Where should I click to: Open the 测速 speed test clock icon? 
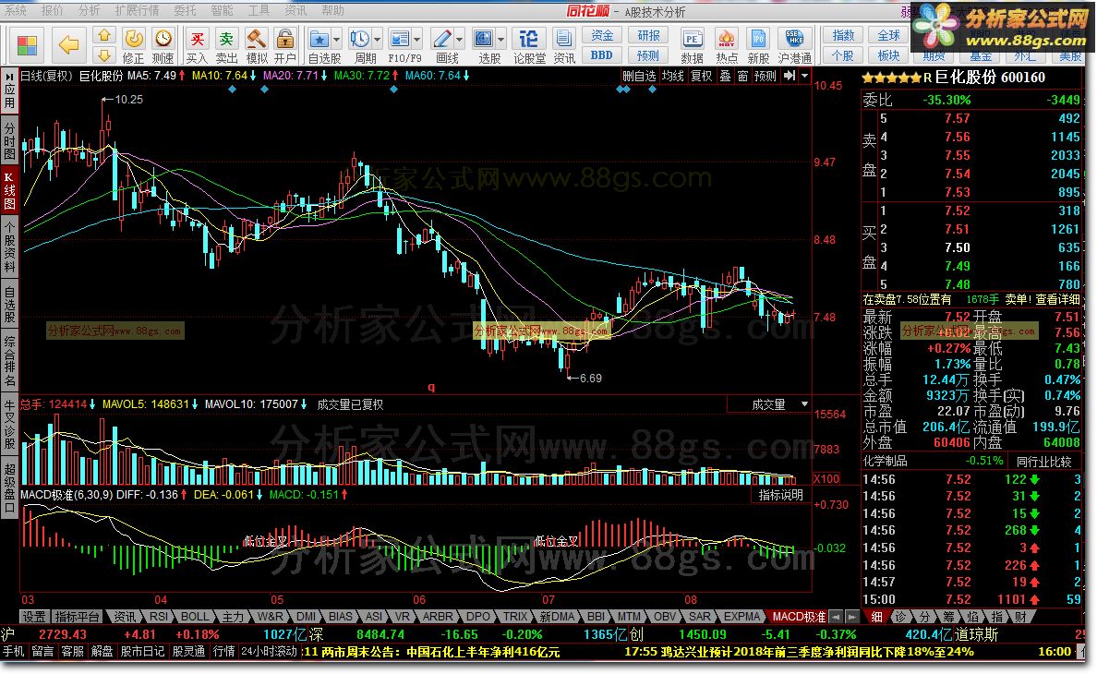pos(163,39)
